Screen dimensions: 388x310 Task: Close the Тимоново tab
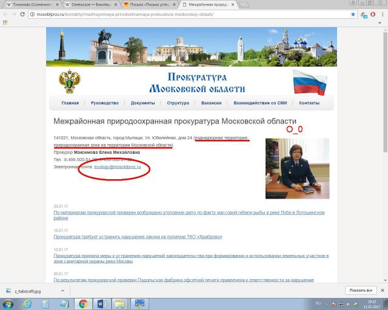tap(58, 4)
